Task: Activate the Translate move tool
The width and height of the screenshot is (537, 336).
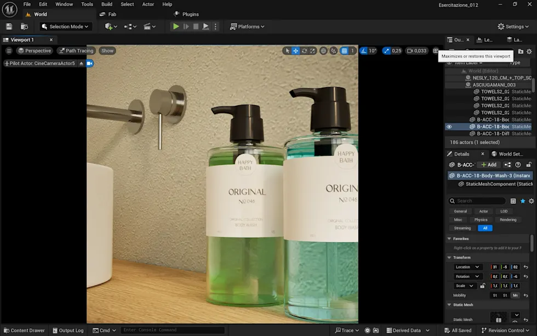Action: coord(295,50)
